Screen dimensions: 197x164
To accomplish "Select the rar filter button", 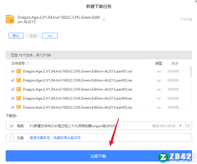I will click(x=50, y=35).
